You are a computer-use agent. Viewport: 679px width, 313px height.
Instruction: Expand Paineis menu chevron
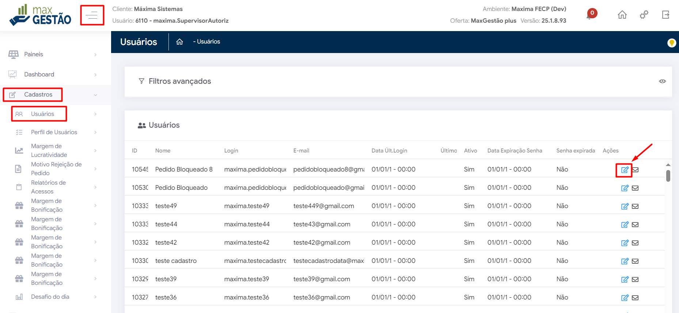(x=95, y=55)
